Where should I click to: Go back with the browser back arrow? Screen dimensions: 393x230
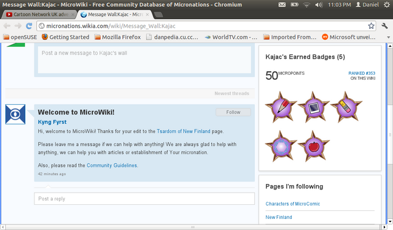7,26
